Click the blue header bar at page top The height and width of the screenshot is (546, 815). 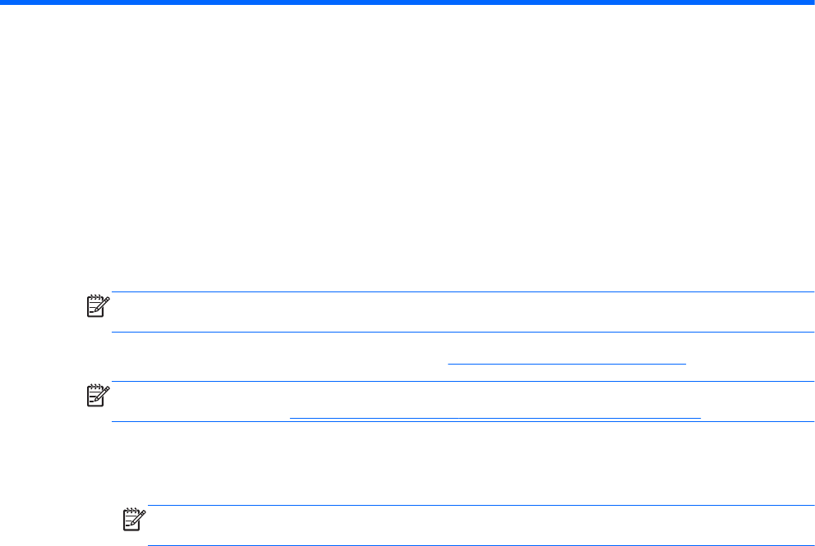pos(407,3)
